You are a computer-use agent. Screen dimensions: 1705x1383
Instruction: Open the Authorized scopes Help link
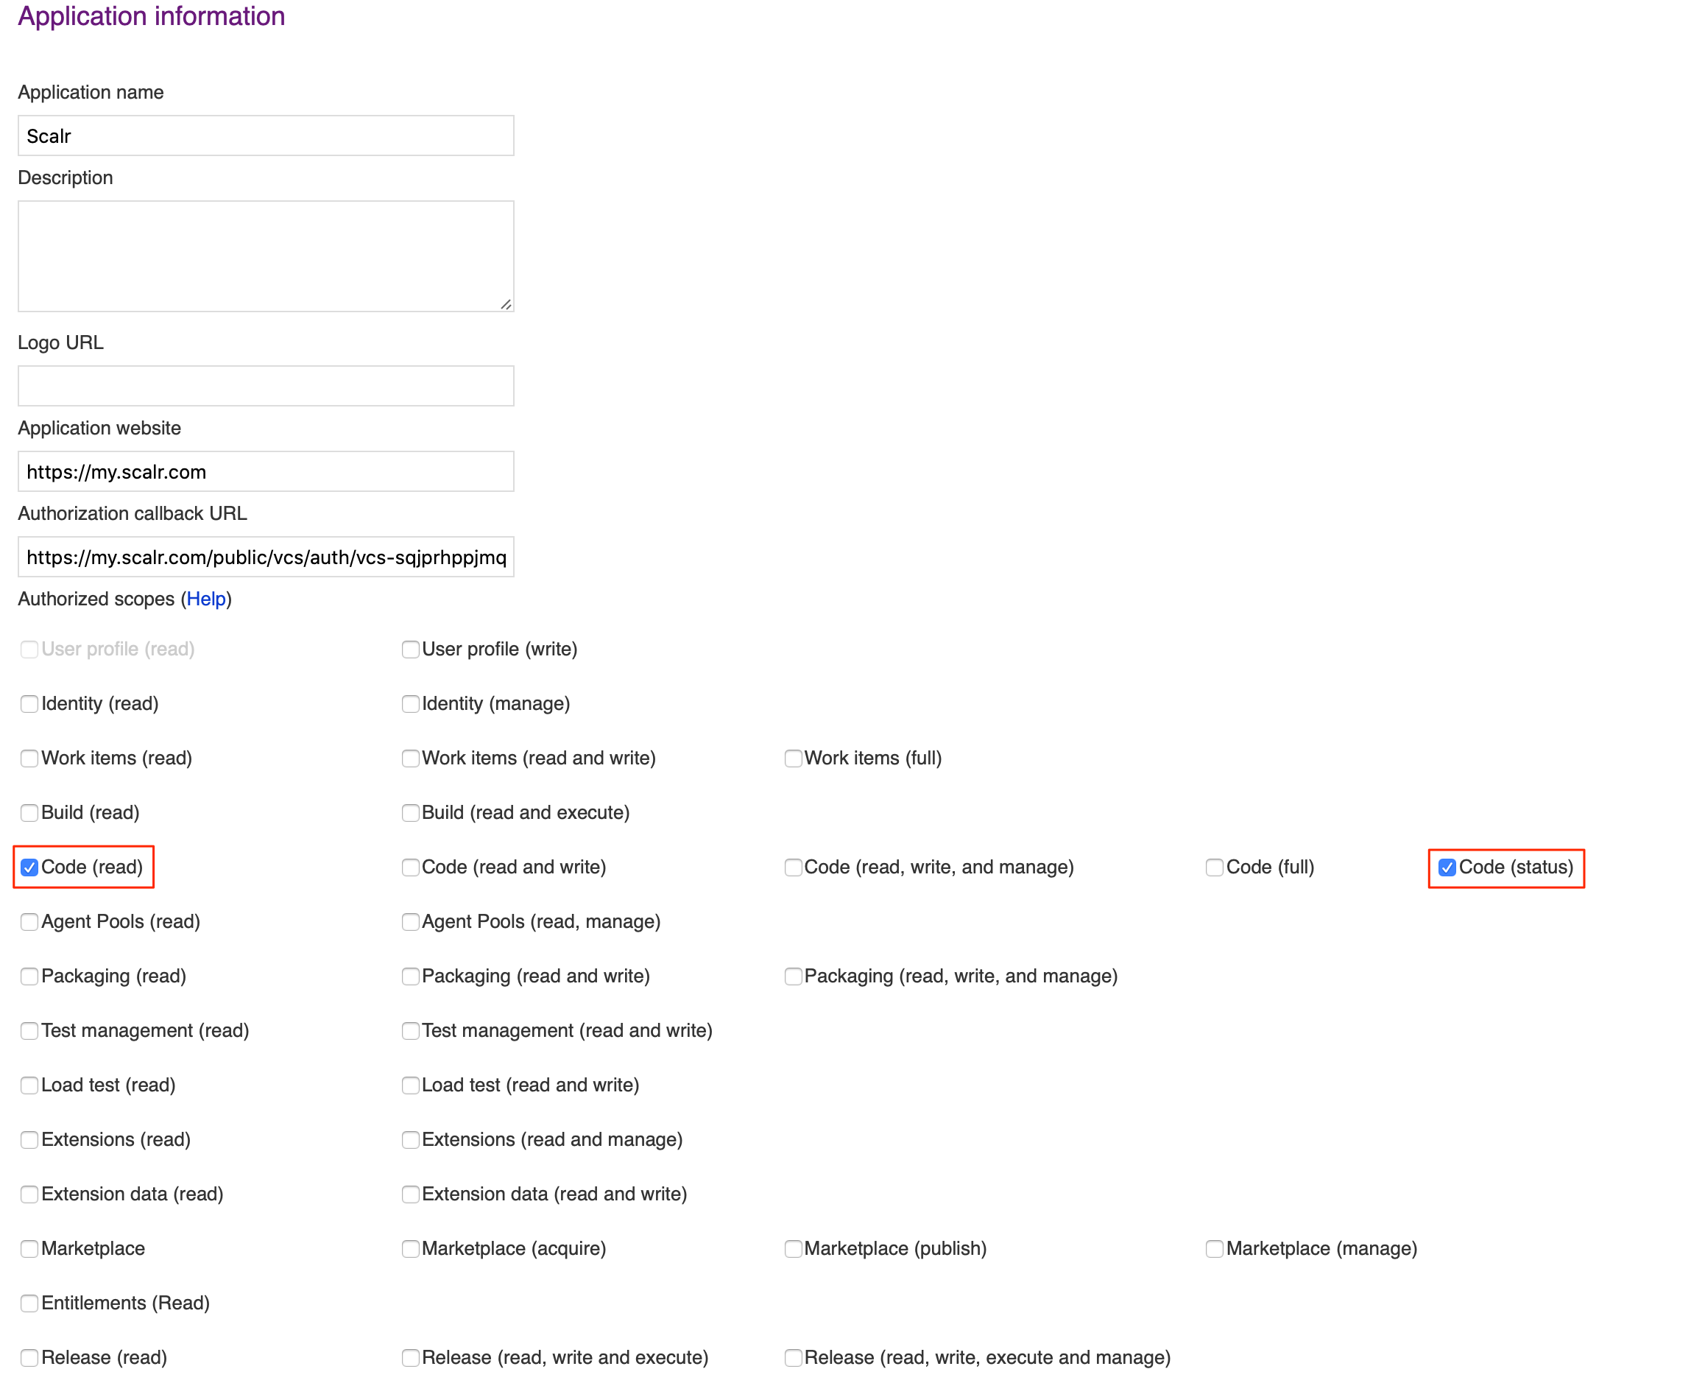206,599
